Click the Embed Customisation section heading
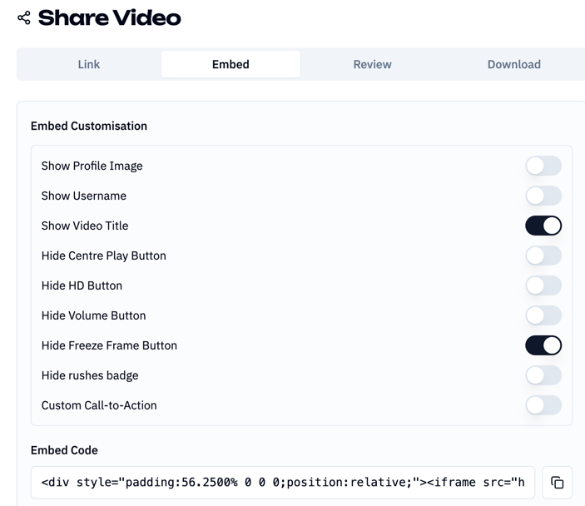The width and height of the screenshot is (585, 506). point(89,126)
